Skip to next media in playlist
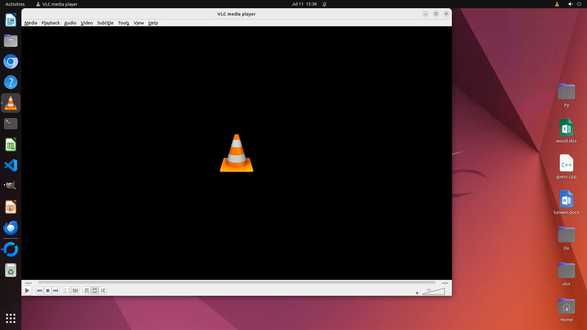 pos(56,291)
